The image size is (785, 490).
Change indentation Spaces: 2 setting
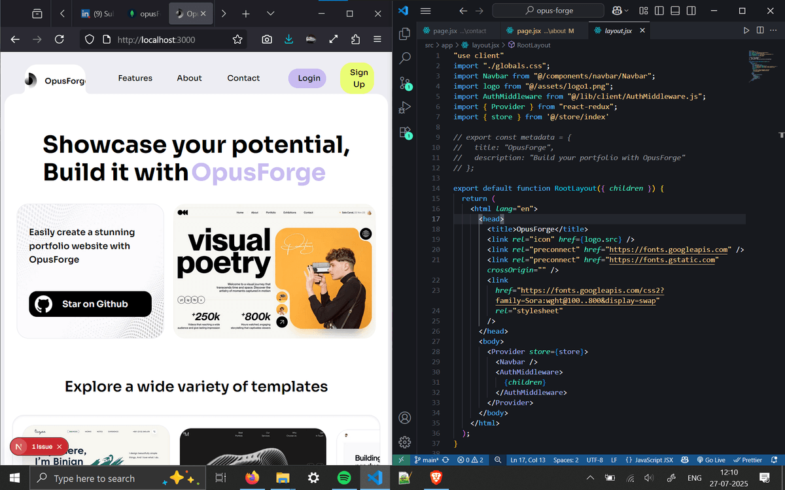(566, 460)
